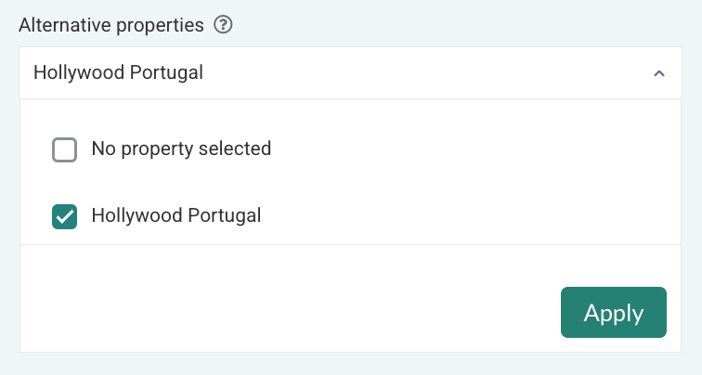Click the help icon beside Alternative properties
Image resolution: width=702 pixels, height=375 pixels.
point(222,25)
